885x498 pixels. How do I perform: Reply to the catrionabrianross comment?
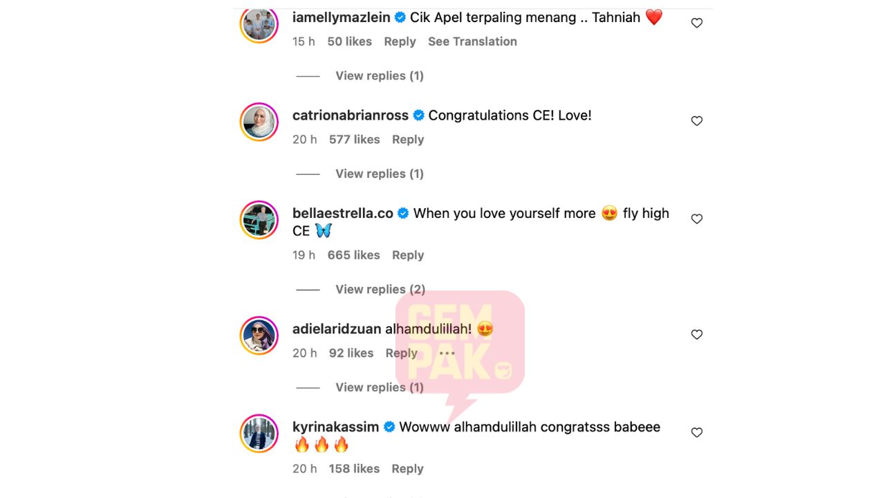(408, 139)
